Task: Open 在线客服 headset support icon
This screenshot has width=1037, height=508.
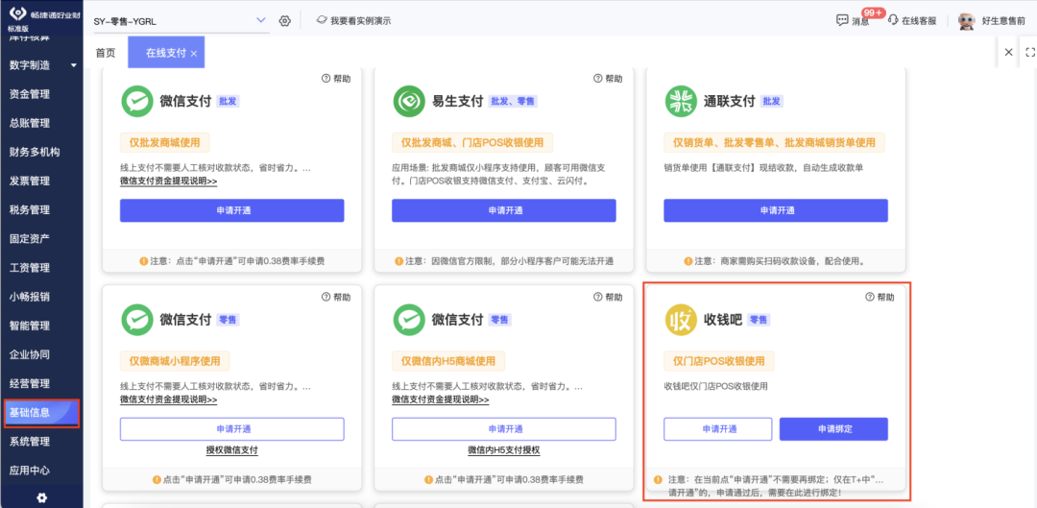Action: pyautogui.click(x=893, y=20)
